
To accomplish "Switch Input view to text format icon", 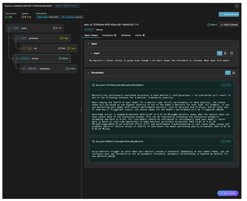I will pos(220,53).
